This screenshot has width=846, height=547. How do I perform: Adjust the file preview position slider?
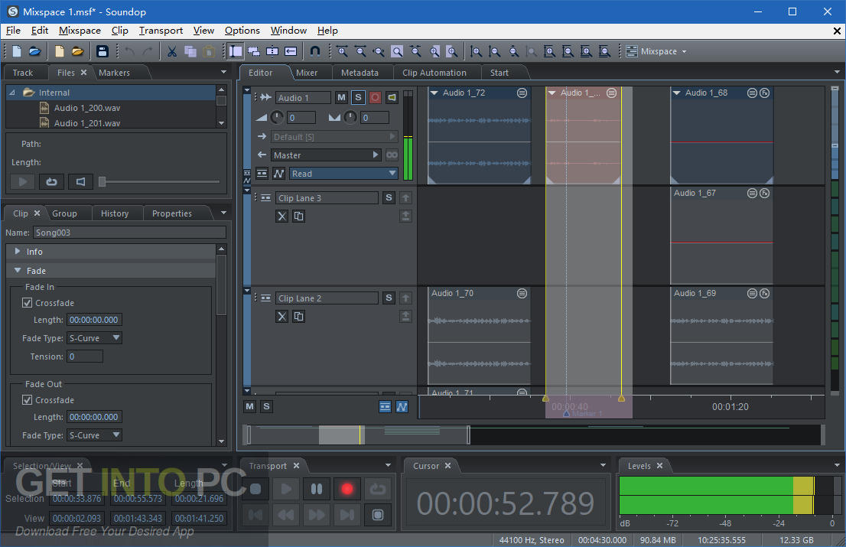point(102,182)
